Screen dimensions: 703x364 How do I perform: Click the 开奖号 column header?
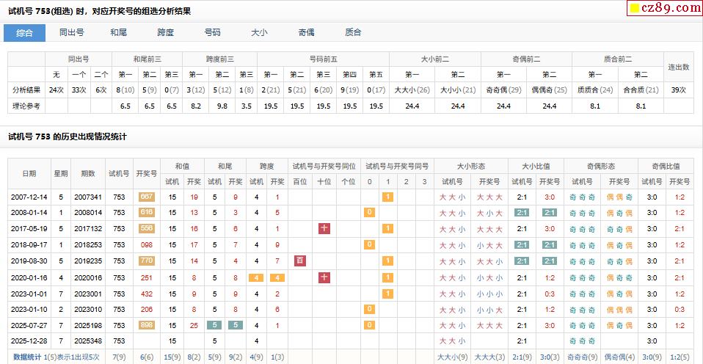tap(146, 173)
